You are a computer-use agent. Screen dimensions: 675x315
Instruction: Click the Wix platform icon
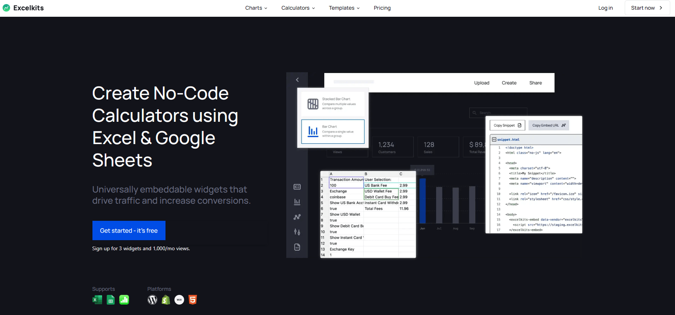(x=179, y=300)
